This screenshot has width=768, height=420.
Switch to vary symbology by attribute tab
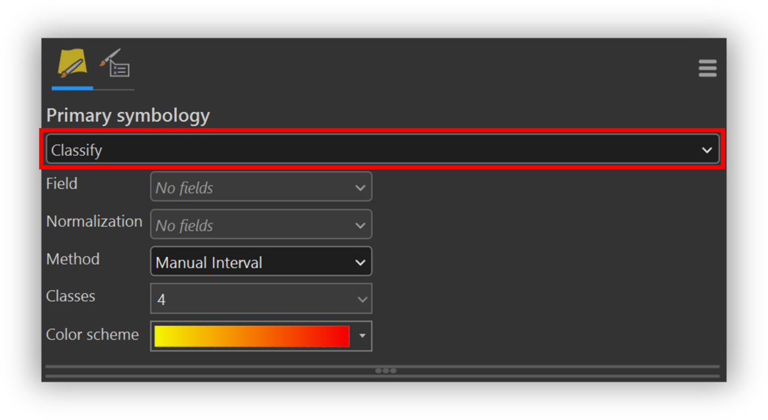point(115,64)
